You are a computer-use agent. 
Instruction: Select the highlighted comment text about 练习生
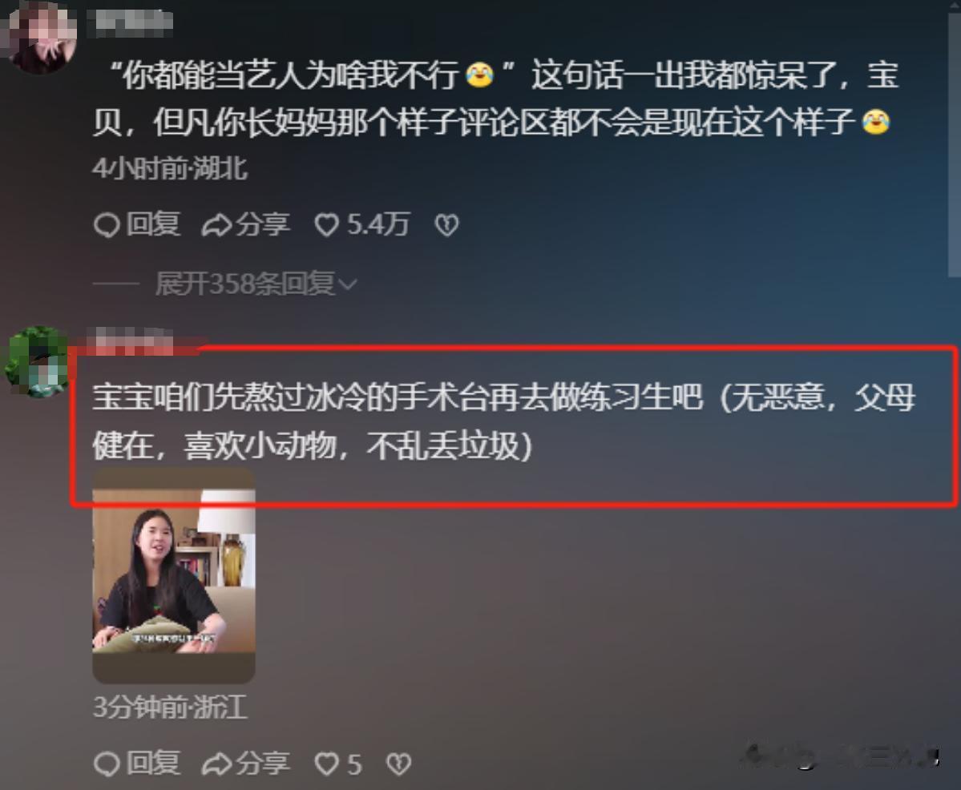click(503, 421)
